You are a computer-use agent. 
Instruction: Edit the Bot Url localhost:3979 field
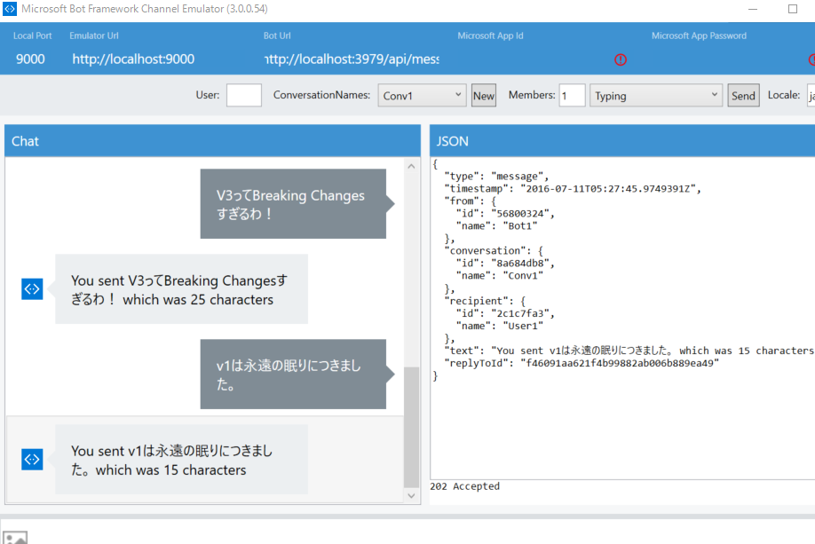click(352, 59)
